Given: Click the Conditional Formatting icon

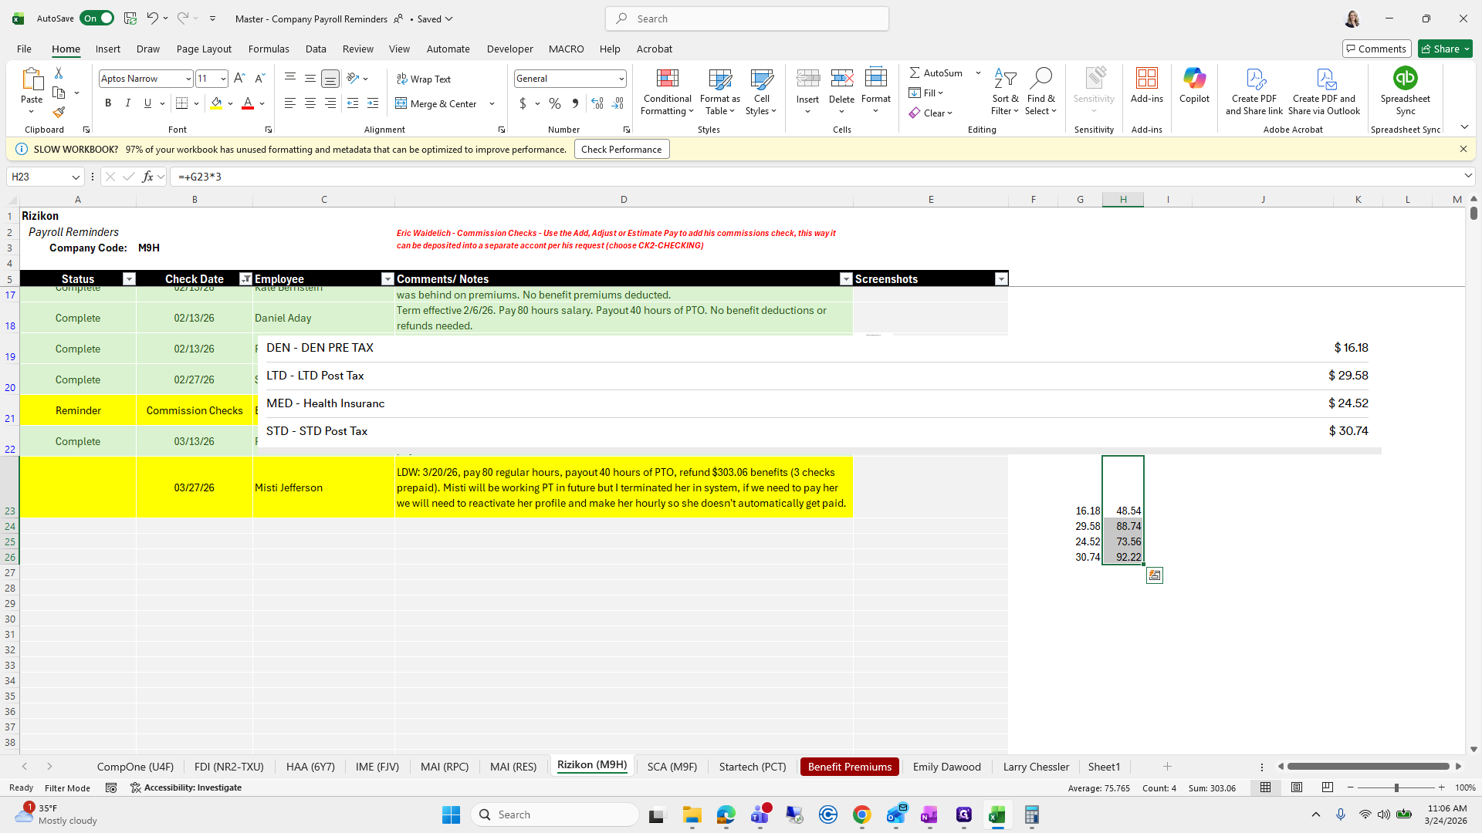Looking at the screenshot, I should pos(667,79).
